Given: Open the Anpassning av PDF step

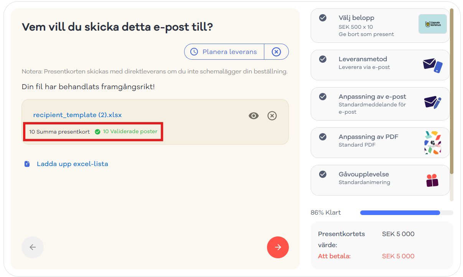Looking at the screenshot, I should coord(380,143).
